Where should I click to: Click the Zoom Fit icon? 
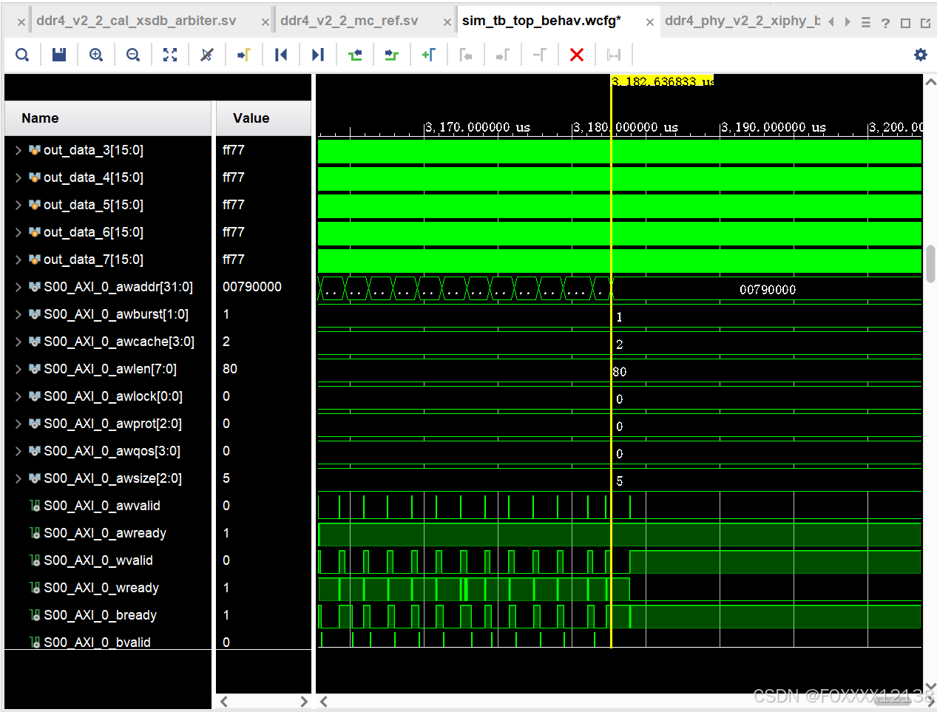pos(170,55)
